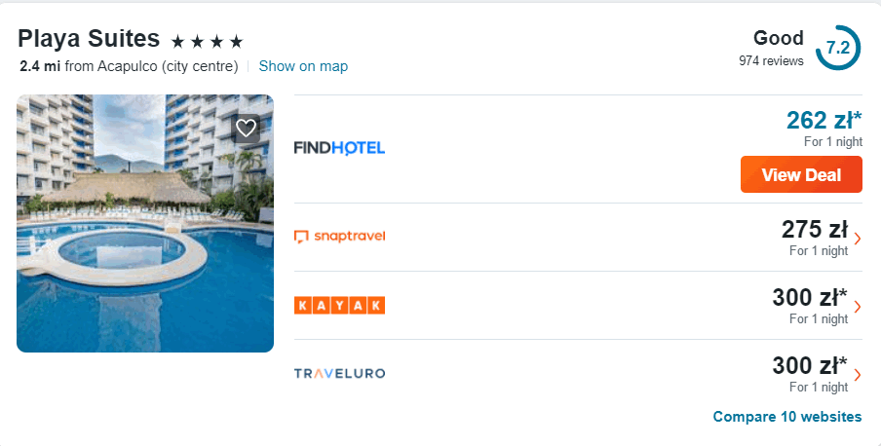881x446 pixels.
Task: Open the 974 reviews text
Action: 771,60
